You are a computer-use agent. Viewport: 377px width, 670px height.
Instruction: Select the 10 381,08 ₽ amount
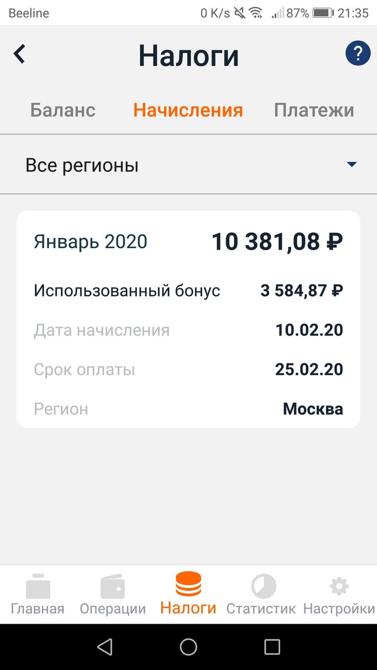tap(278, 240)
